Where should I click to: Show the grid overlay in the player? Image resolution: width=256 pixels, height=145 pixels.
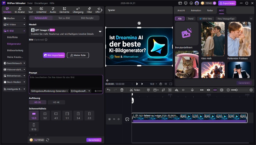tap(166, 84)
